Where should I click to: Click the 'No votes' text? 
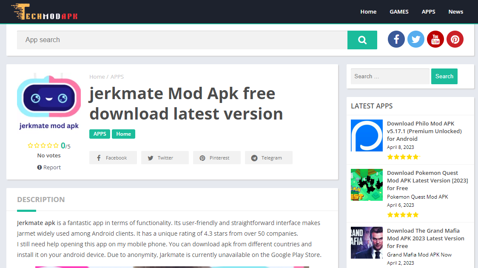point(49,156)
